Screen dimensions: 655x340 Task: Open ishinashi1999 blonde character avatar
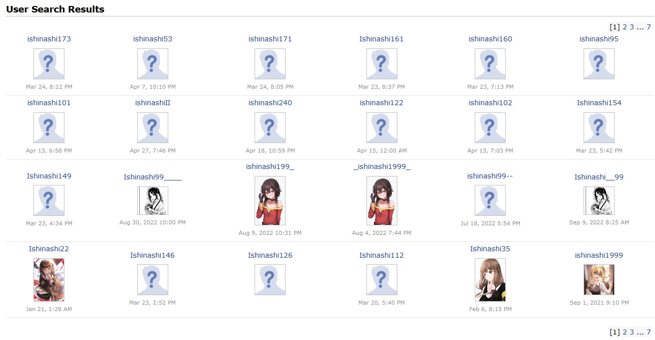(x=599, y=280)
